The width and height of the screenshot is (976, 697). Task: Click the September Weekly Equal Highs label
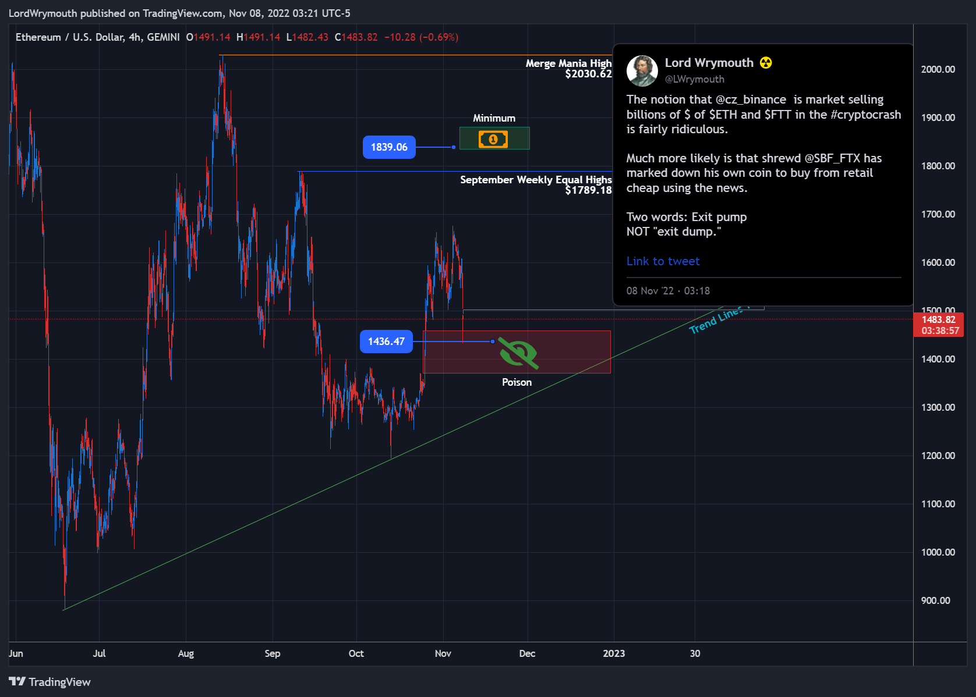[x=536, y=184]
